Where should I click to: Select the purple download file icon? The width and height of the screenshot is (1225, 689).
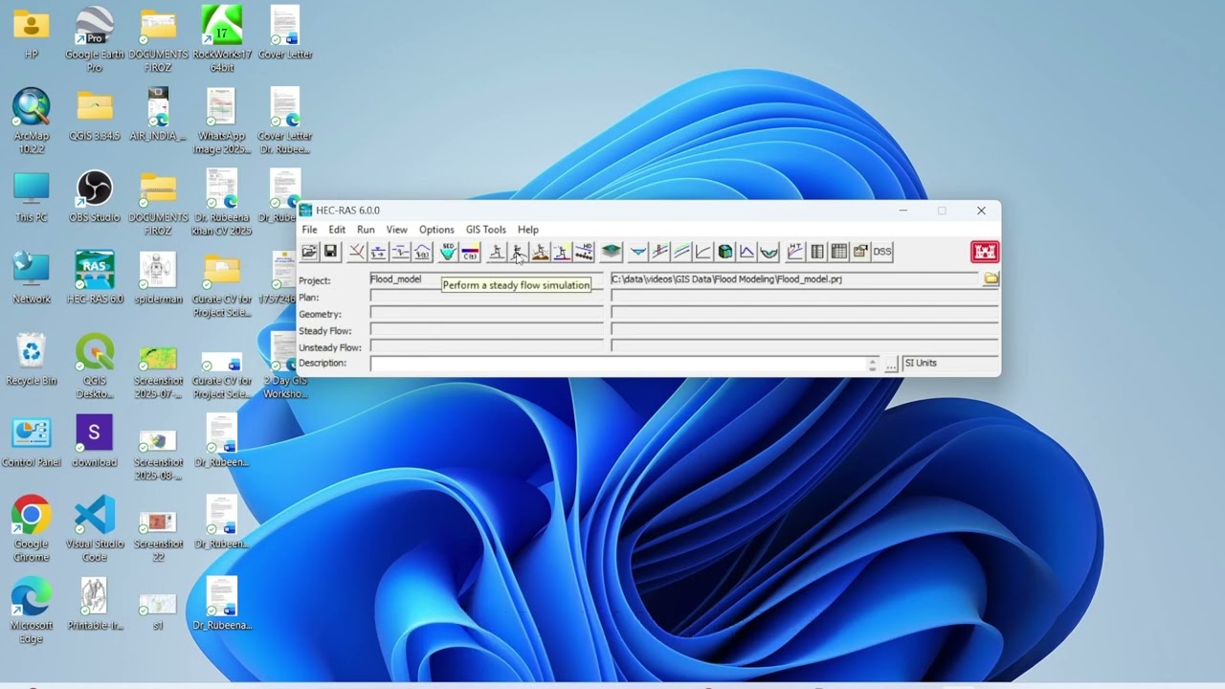[95, 440]
